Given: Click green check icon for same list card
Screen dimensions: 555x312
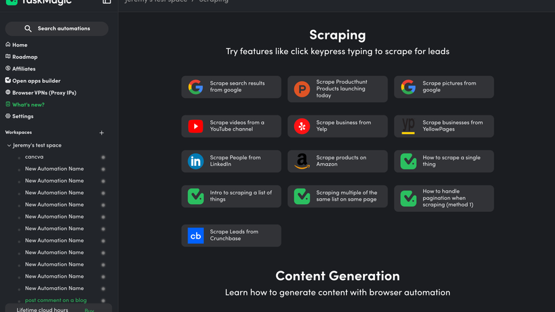Looking at the screenshot, I should coord(302,196).
